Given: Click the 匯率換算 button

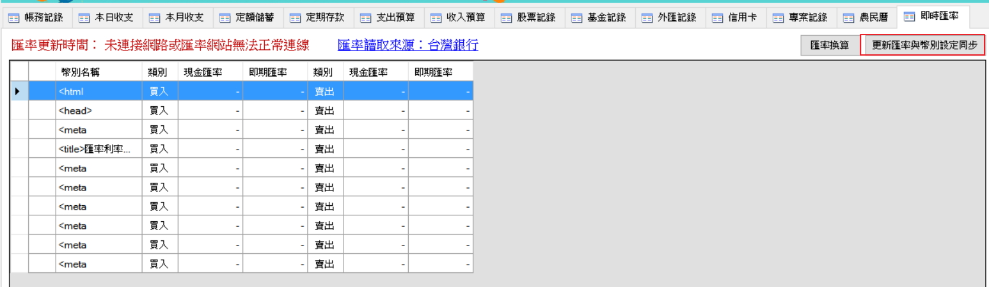Looking at the screenshot, I should (829, 46).
